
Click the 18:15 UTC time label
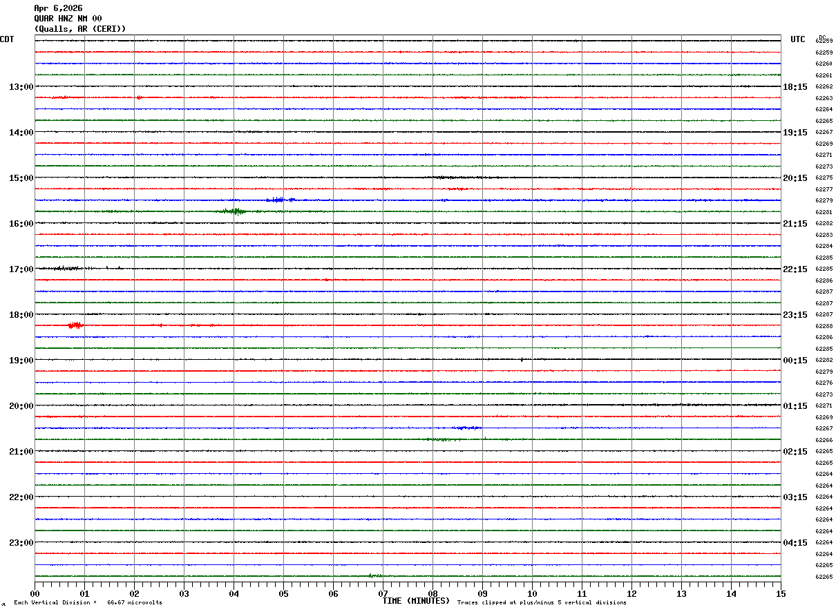click(x=795, y=87)
